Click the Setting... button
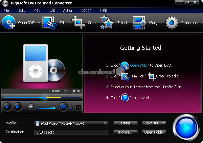This screenshot has height=143, width=203. (126, 123)
